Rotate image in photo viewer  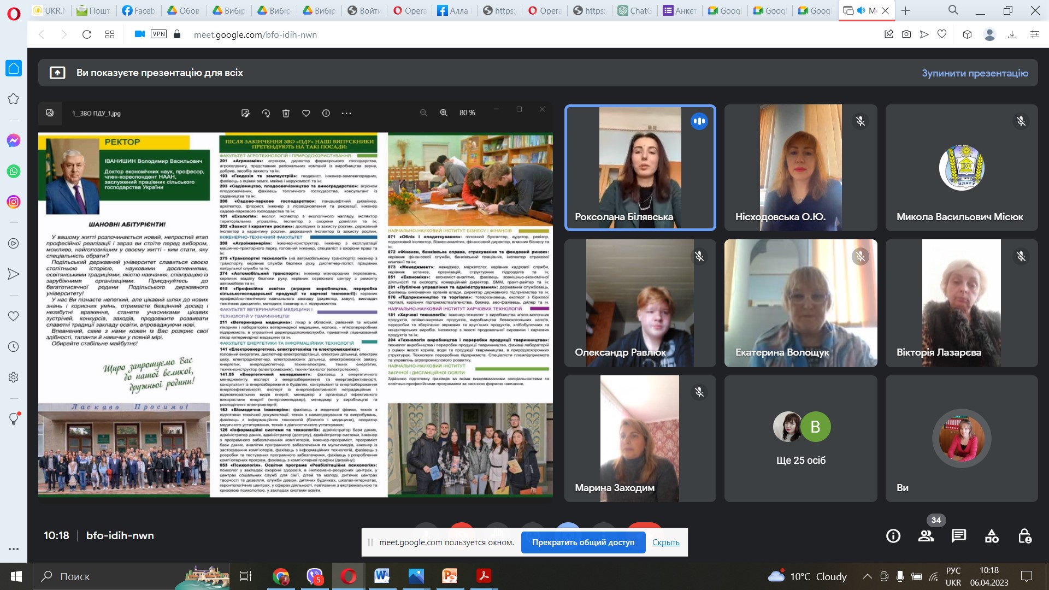click(266, 113)
